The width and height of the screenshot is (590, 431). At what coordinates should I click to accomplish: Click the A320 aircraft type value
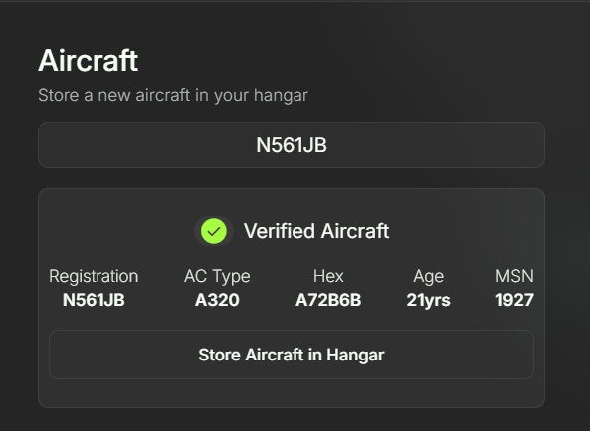click(217, 300)
